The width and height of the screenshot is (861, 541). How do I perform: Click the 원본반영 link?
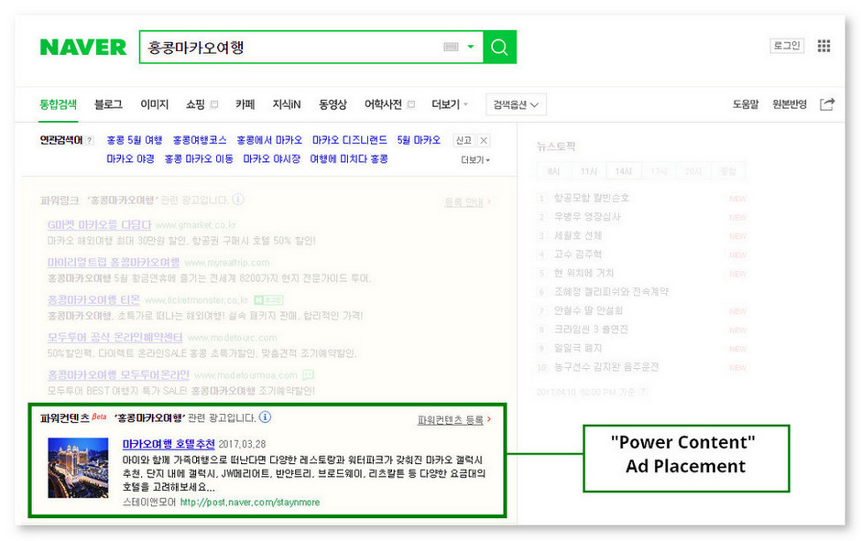coord(789,104)
